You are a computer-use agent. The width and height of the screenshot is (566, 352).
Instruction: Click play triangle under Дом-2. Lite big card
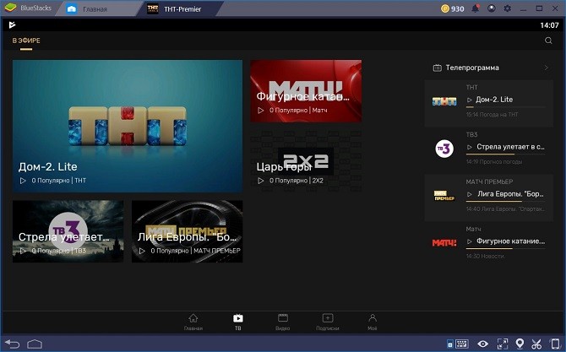click(23, 181)
